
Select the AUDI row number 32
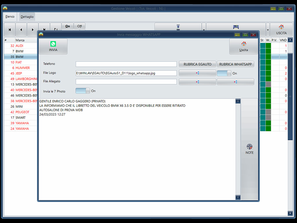21,46
